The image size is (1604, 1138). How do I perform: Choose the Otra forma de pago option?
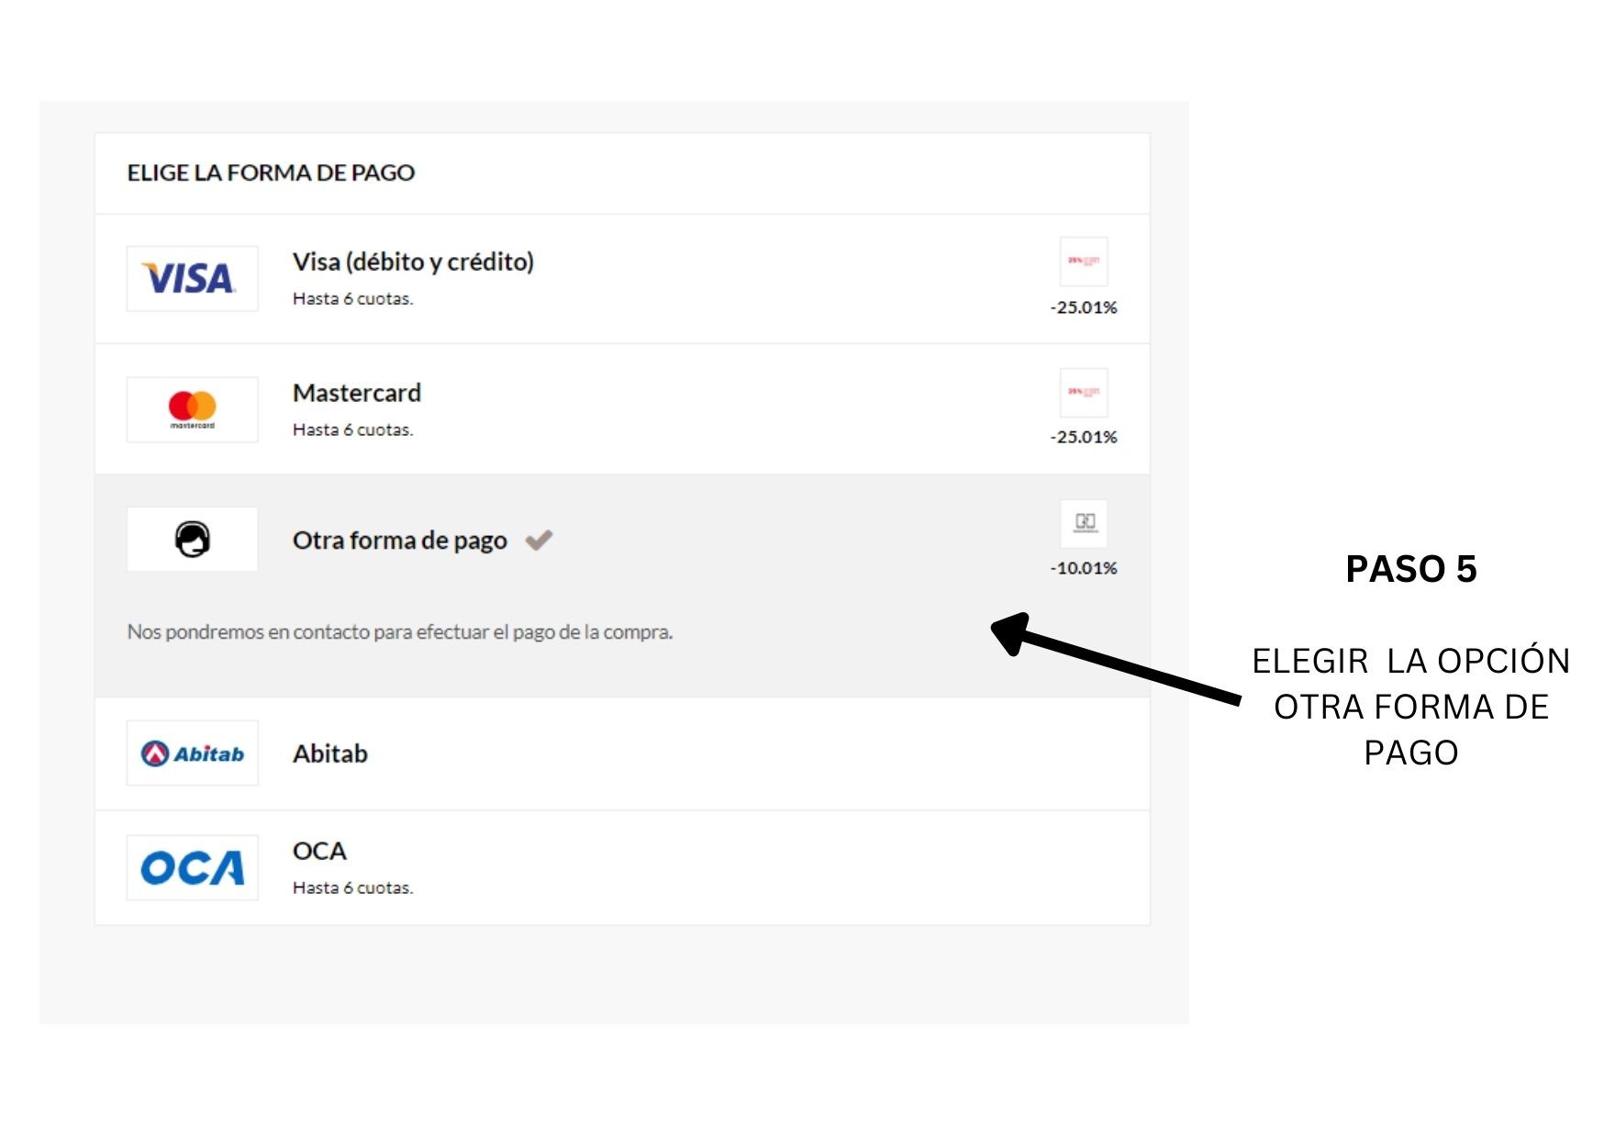tap(622, 586)
